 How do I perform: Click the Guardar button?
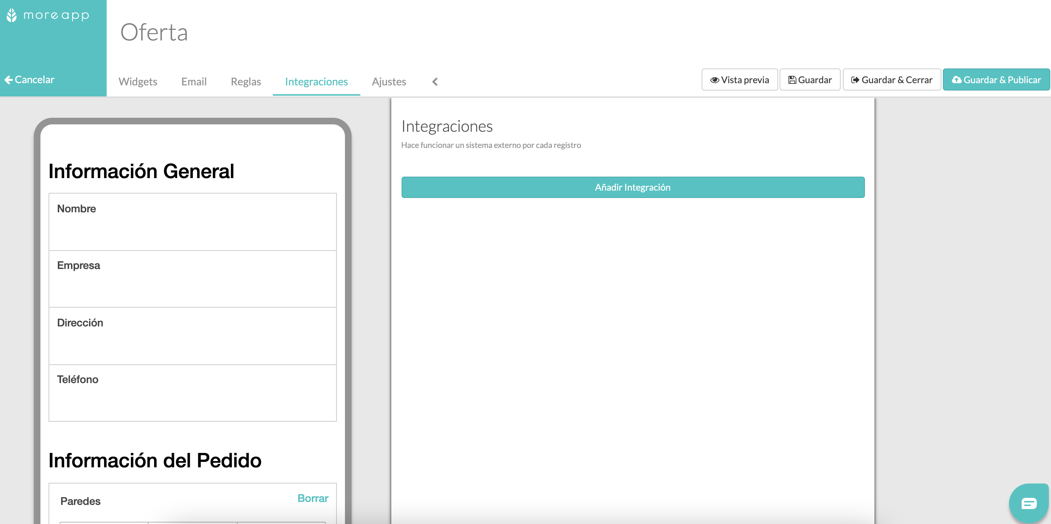(810, 79)
